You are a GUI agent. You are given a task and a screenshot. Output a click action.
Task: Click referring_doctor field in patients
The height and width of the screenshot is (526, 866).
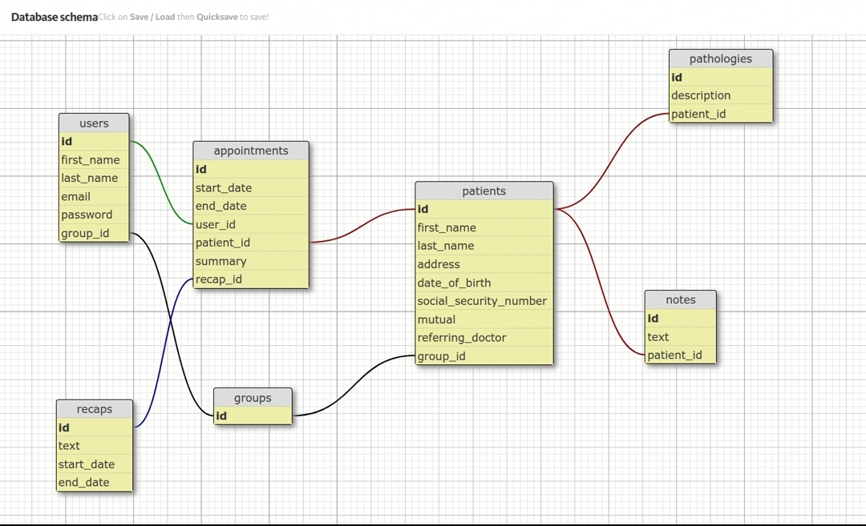484,338
